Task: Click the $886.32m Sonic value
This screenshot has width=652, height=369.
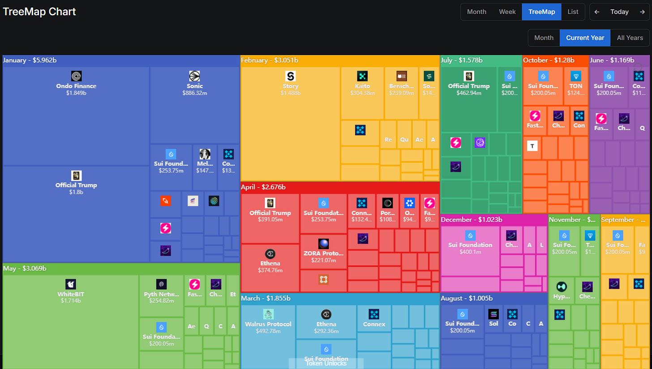Action: 195,93
